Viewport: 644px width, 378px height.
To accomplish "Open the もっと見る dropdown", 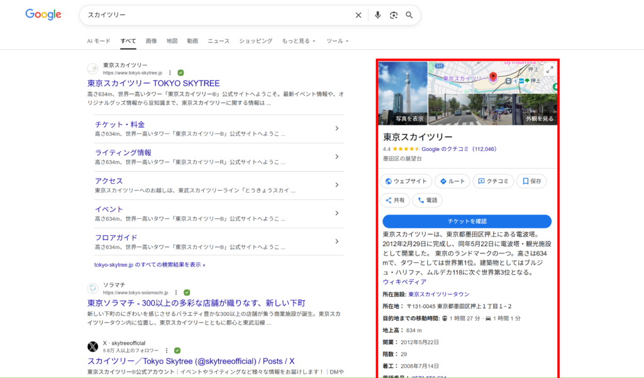I will 299,41.
